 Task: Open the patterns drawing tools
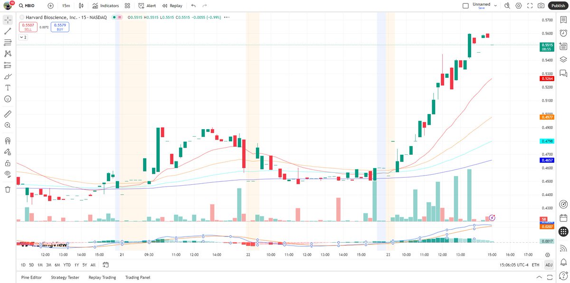click(x=8, y=54)
